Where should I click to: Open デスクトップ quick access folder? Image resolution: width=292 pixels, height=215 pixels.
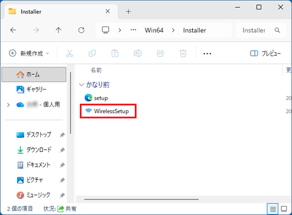point(34,135)
